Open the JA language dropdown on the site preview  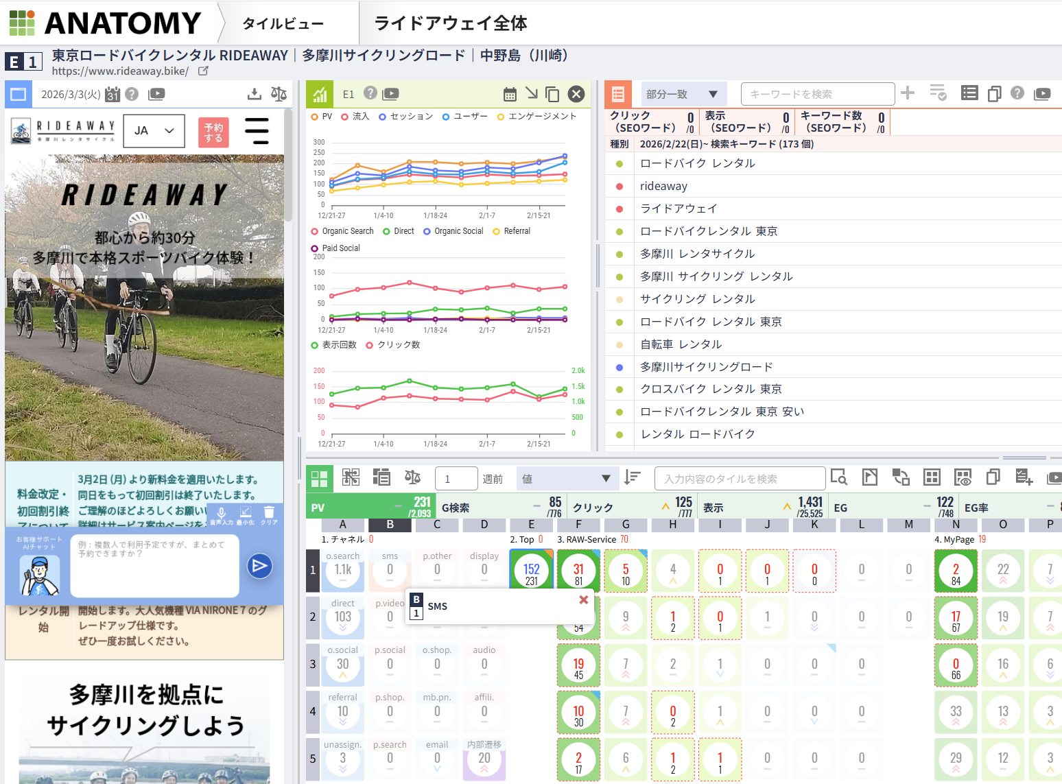(154, 130)
